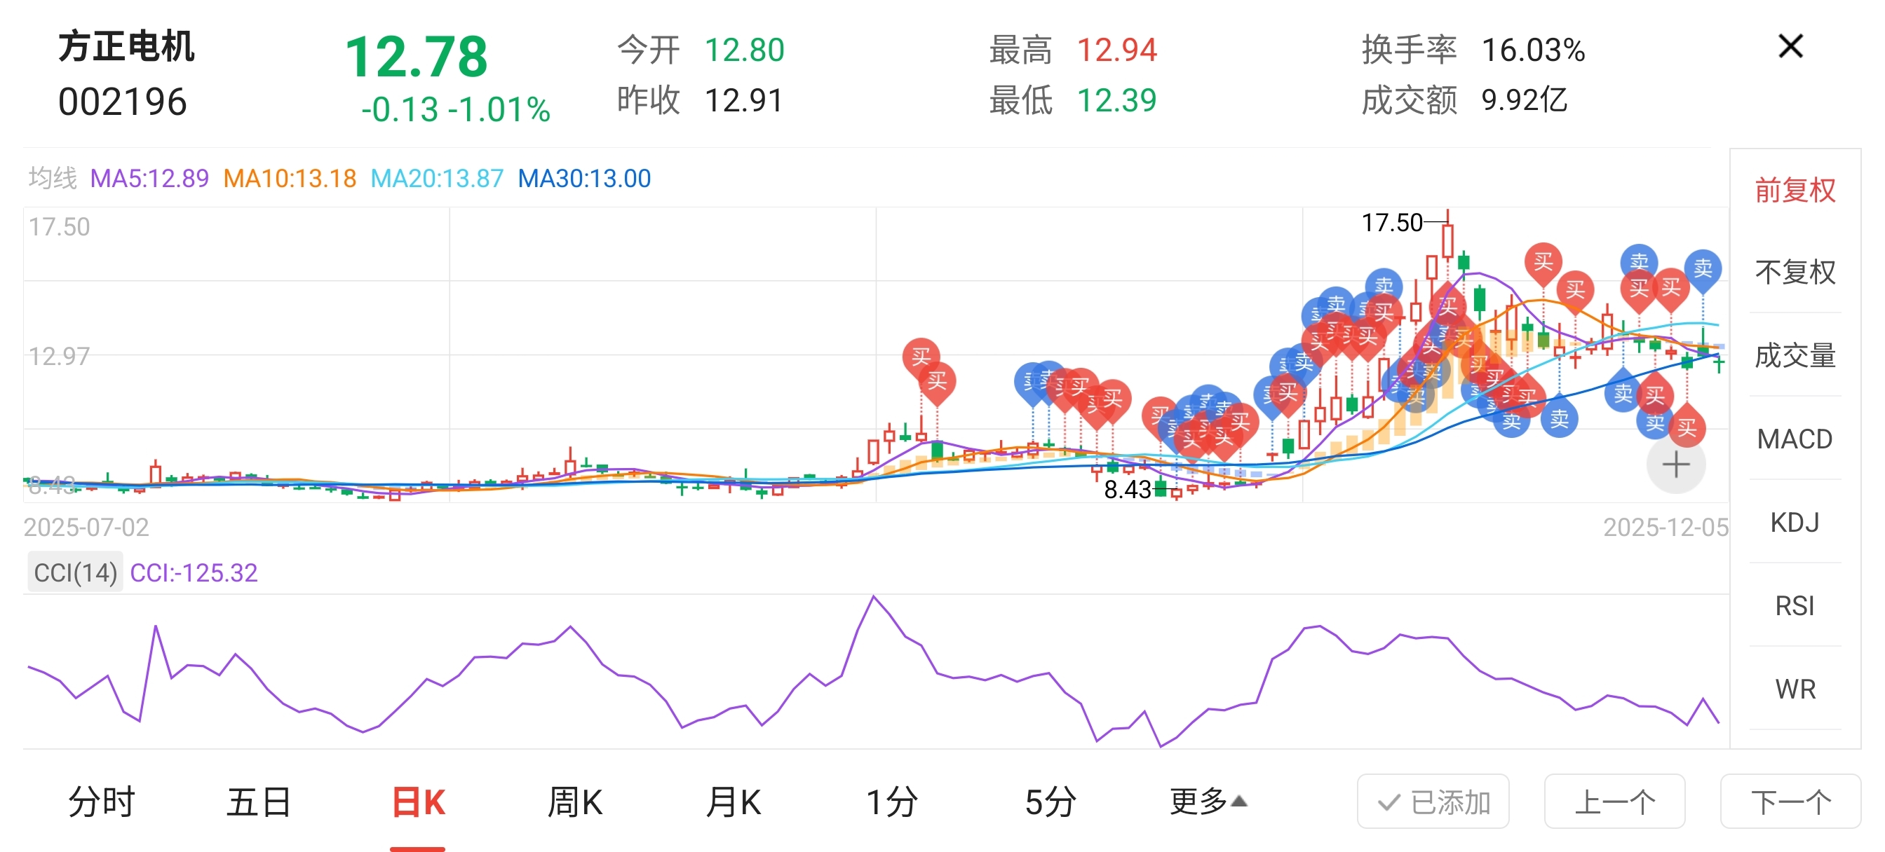Switch to the 周K weekly tab
Screen dimensions: 1885x852
pos(575,802)
